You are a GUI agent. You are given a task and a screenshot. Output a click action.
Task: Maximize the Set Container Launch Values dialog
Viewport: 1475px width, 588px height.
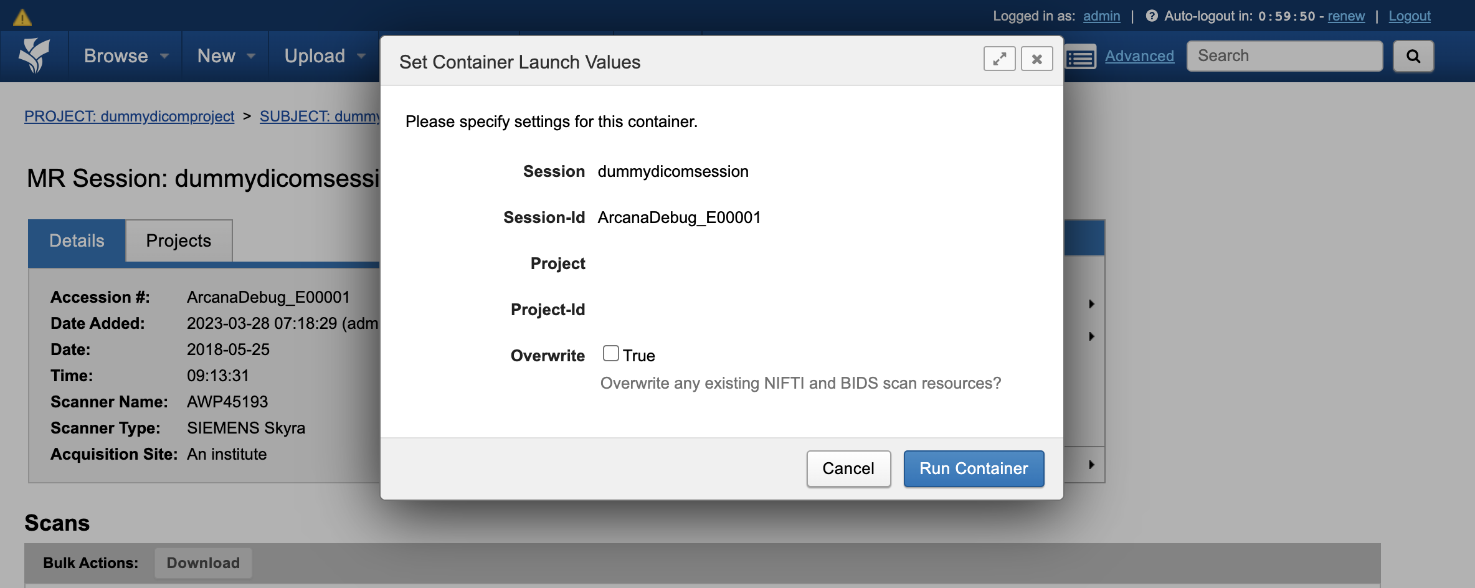999,59
